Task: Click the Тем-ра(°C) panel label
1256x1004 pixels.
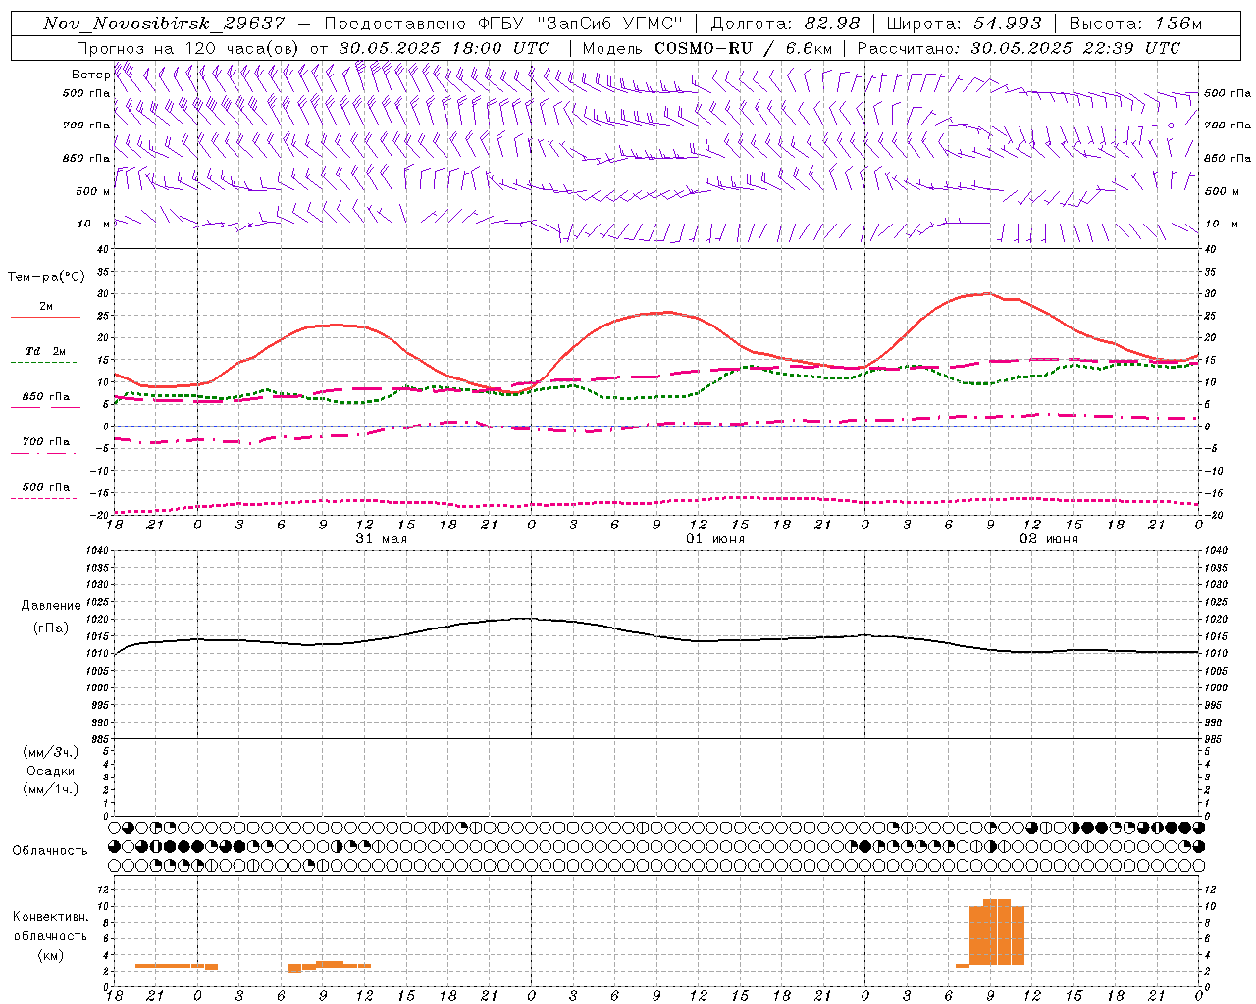Action: (x=47, y=277)
